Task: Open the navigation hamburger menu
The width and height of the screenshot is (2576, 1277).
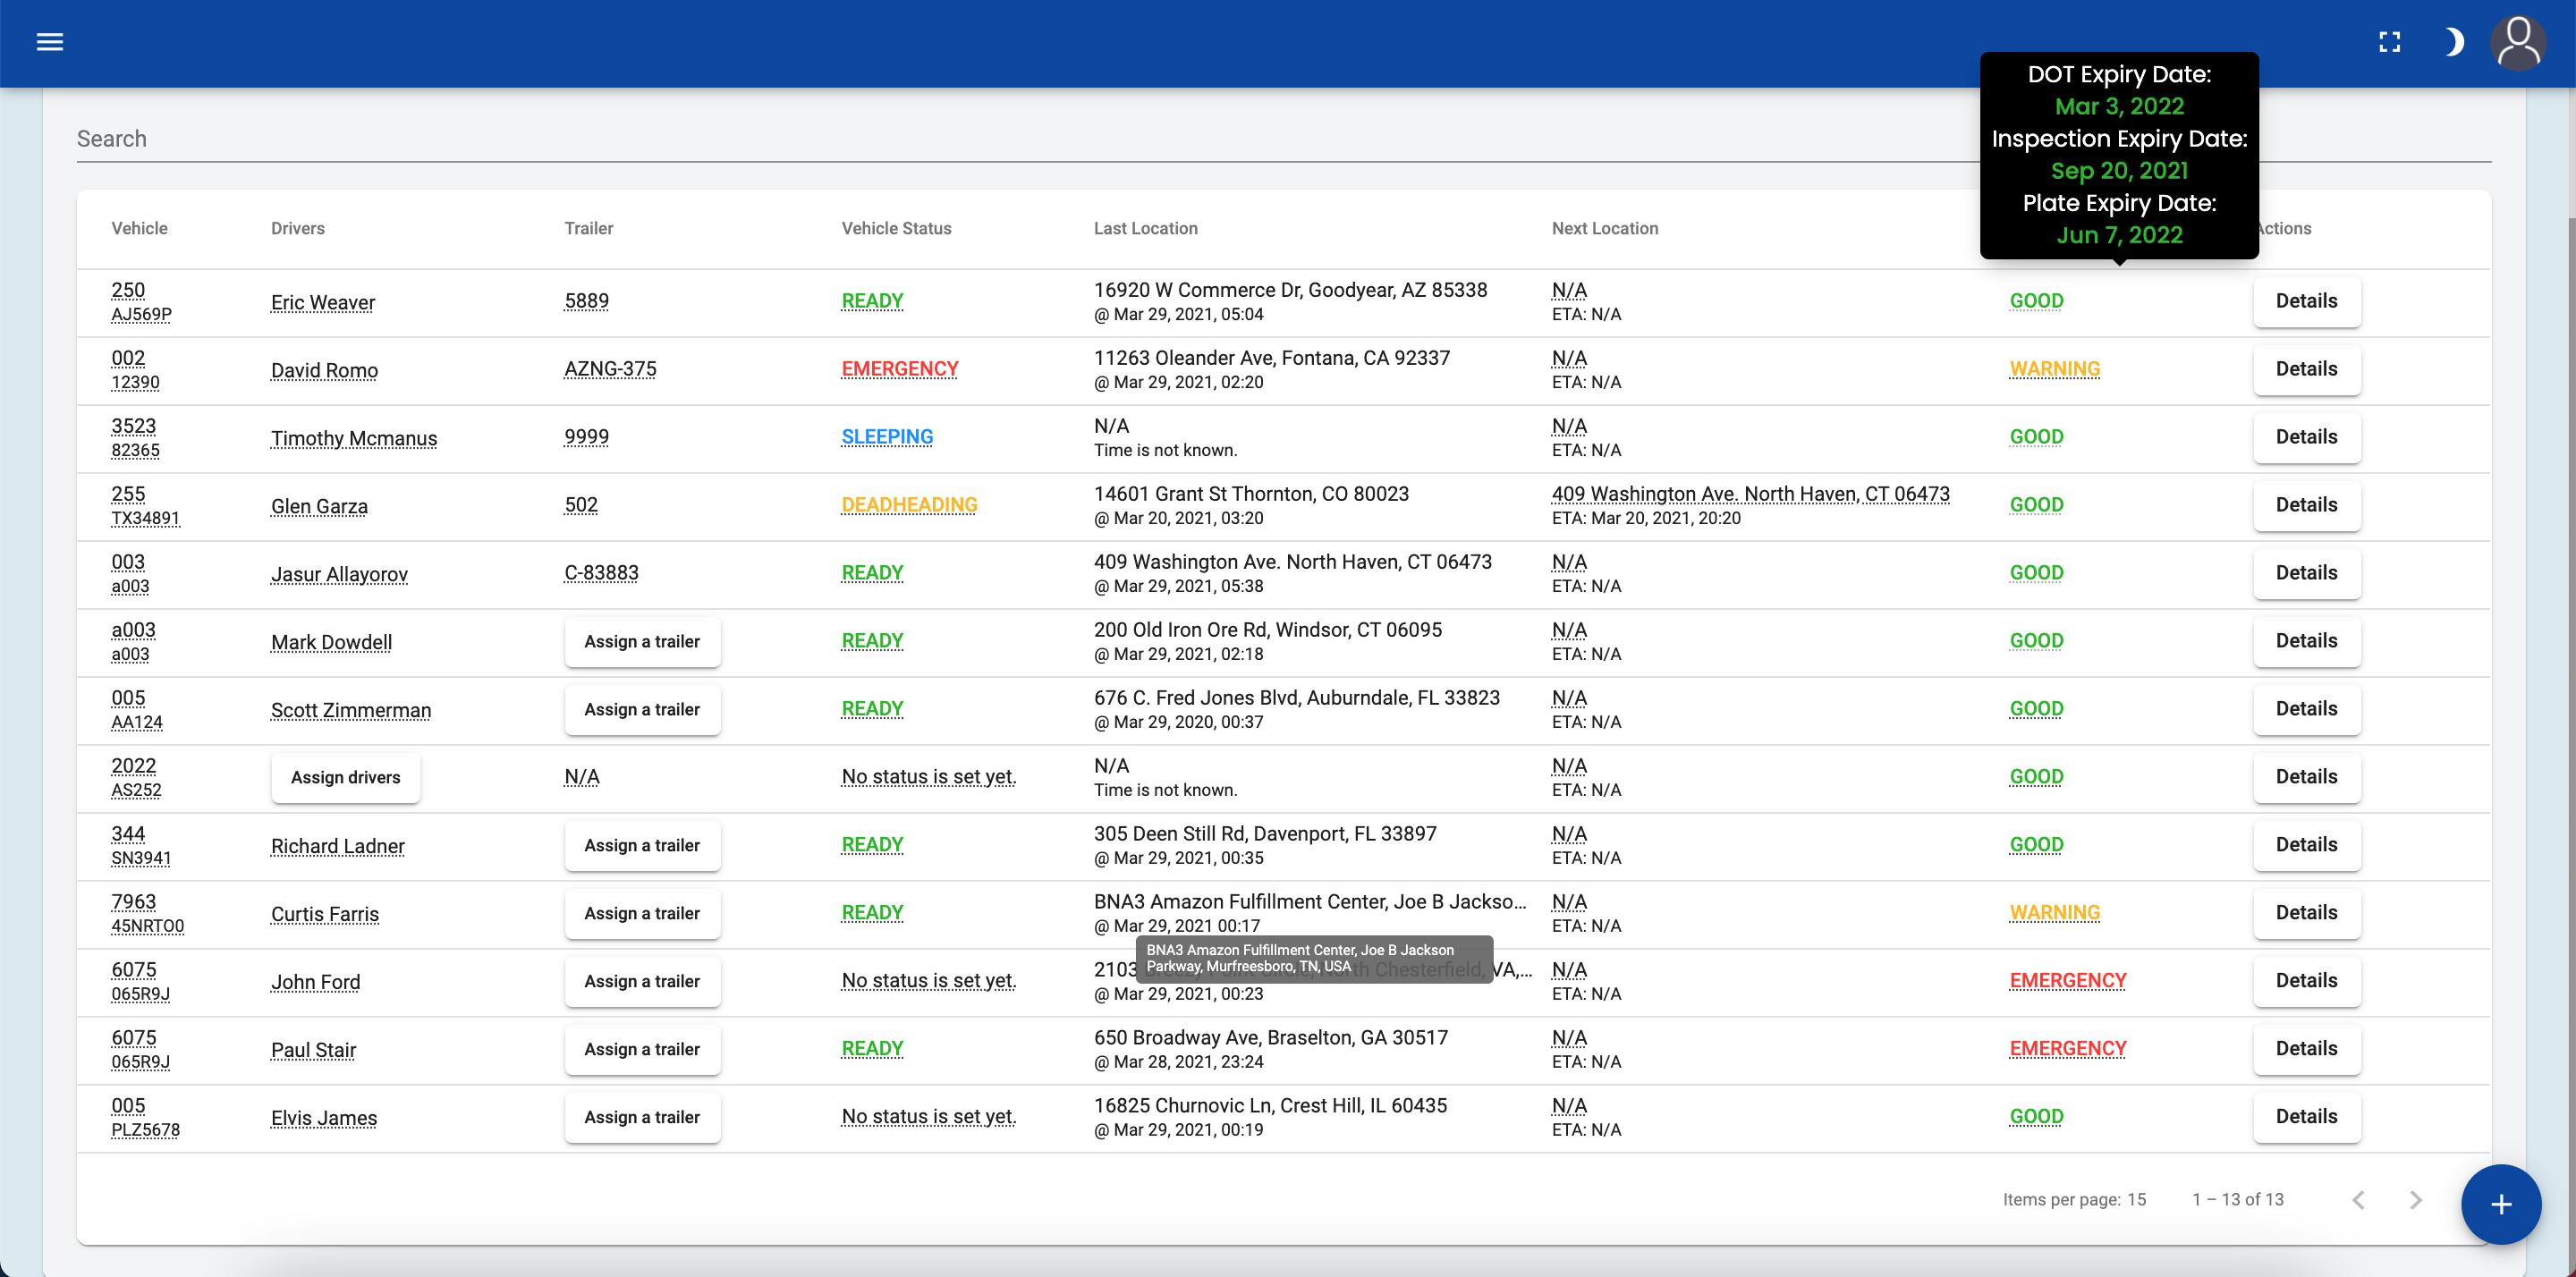Action: click(x=49, y=42)
